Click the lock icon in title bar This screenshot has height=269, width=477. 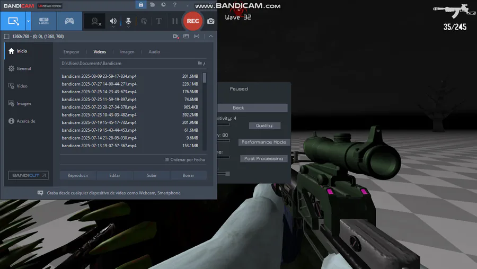[141, 5]
